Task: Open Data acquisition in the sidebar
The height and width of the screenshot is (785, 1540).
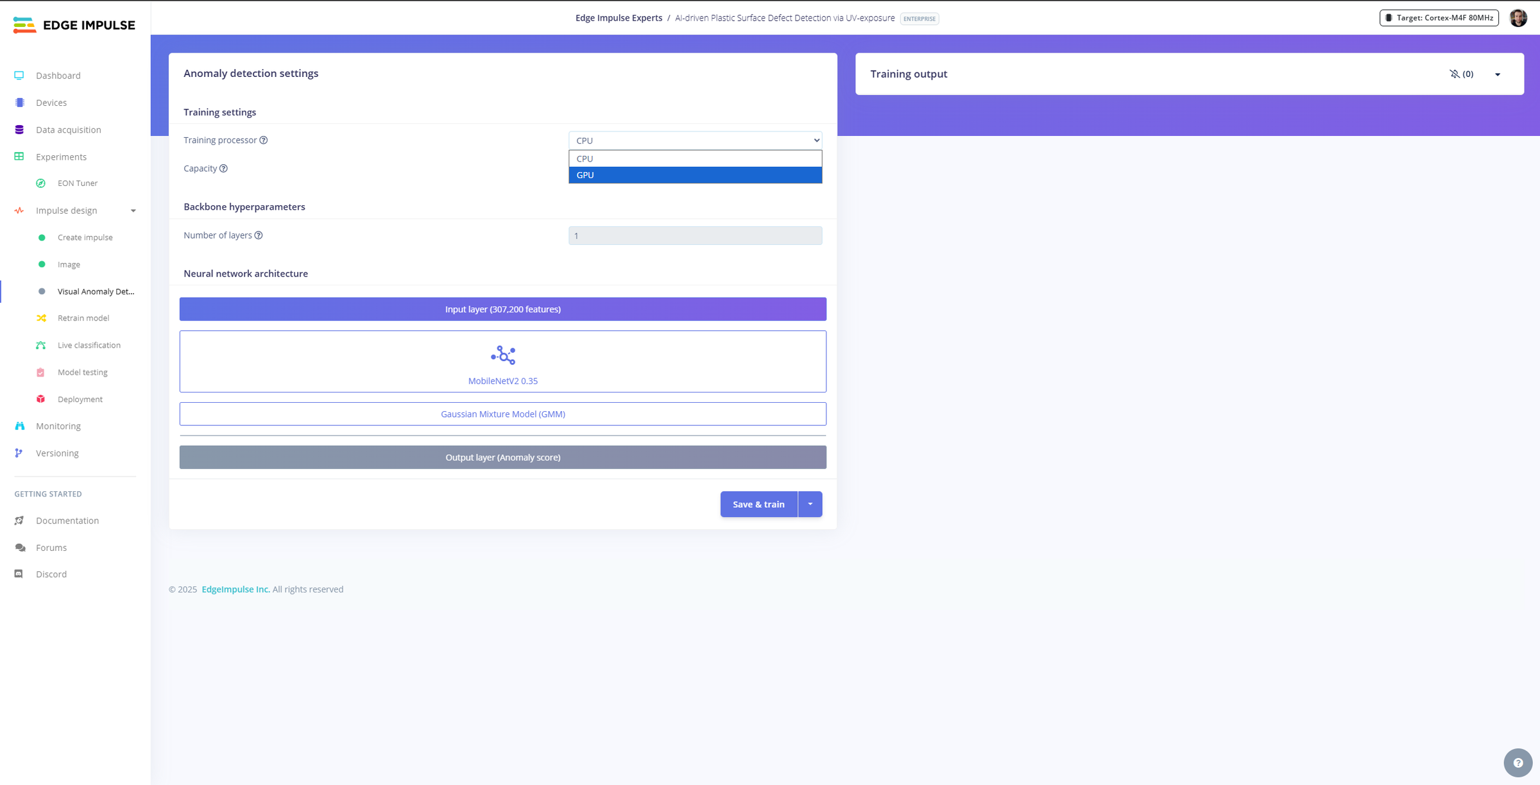Action: pos(69,130)
